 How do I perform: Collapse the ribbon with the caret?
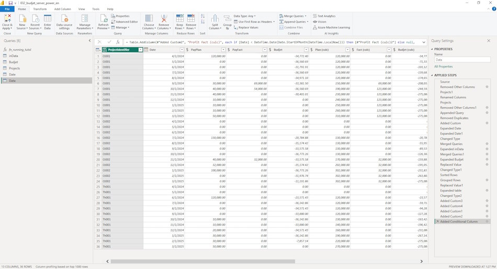click(489, 9)
